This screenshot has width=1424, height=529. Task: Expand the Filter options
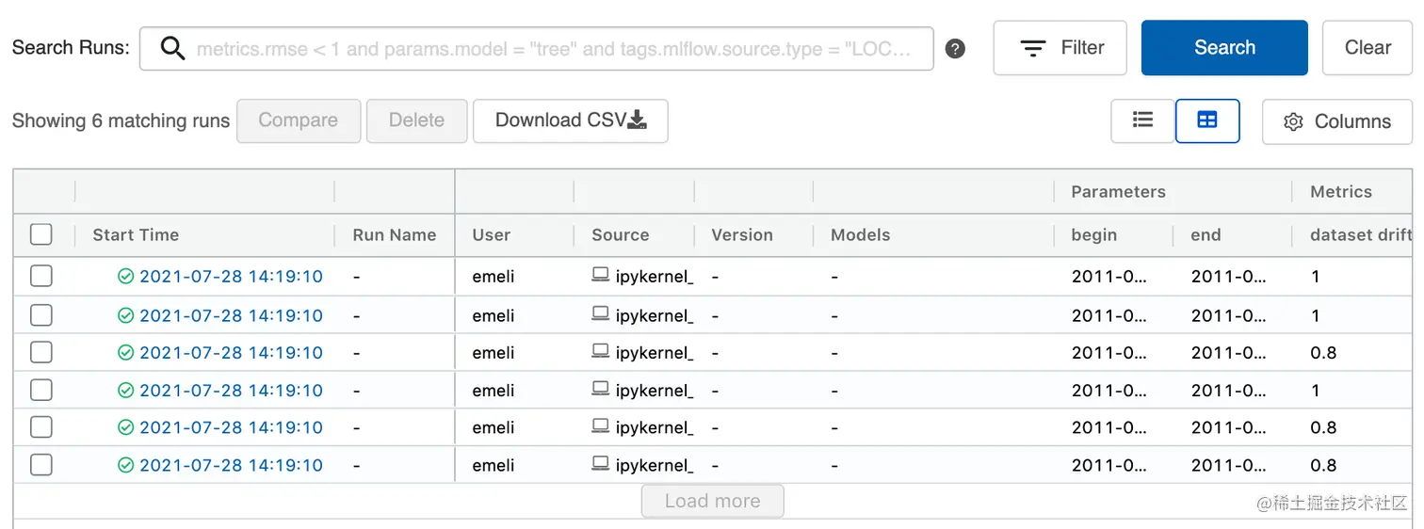pos(1060,48)
